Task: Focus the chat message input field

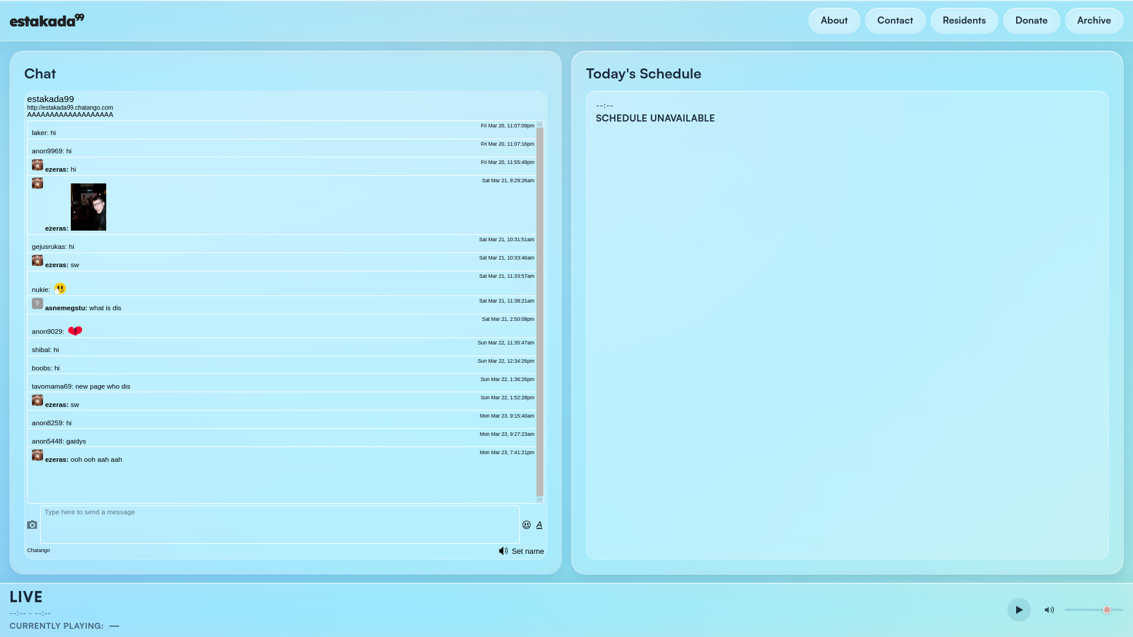Action: pos(280,524)
